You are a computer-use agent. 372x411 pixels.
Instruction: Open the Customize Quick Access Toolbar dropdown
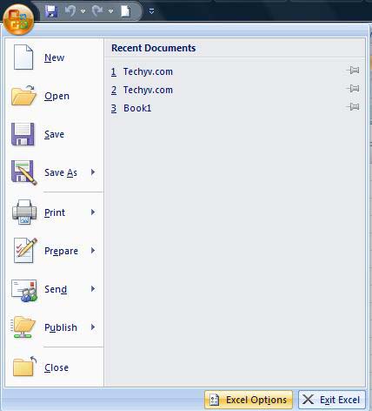(151, 11)
